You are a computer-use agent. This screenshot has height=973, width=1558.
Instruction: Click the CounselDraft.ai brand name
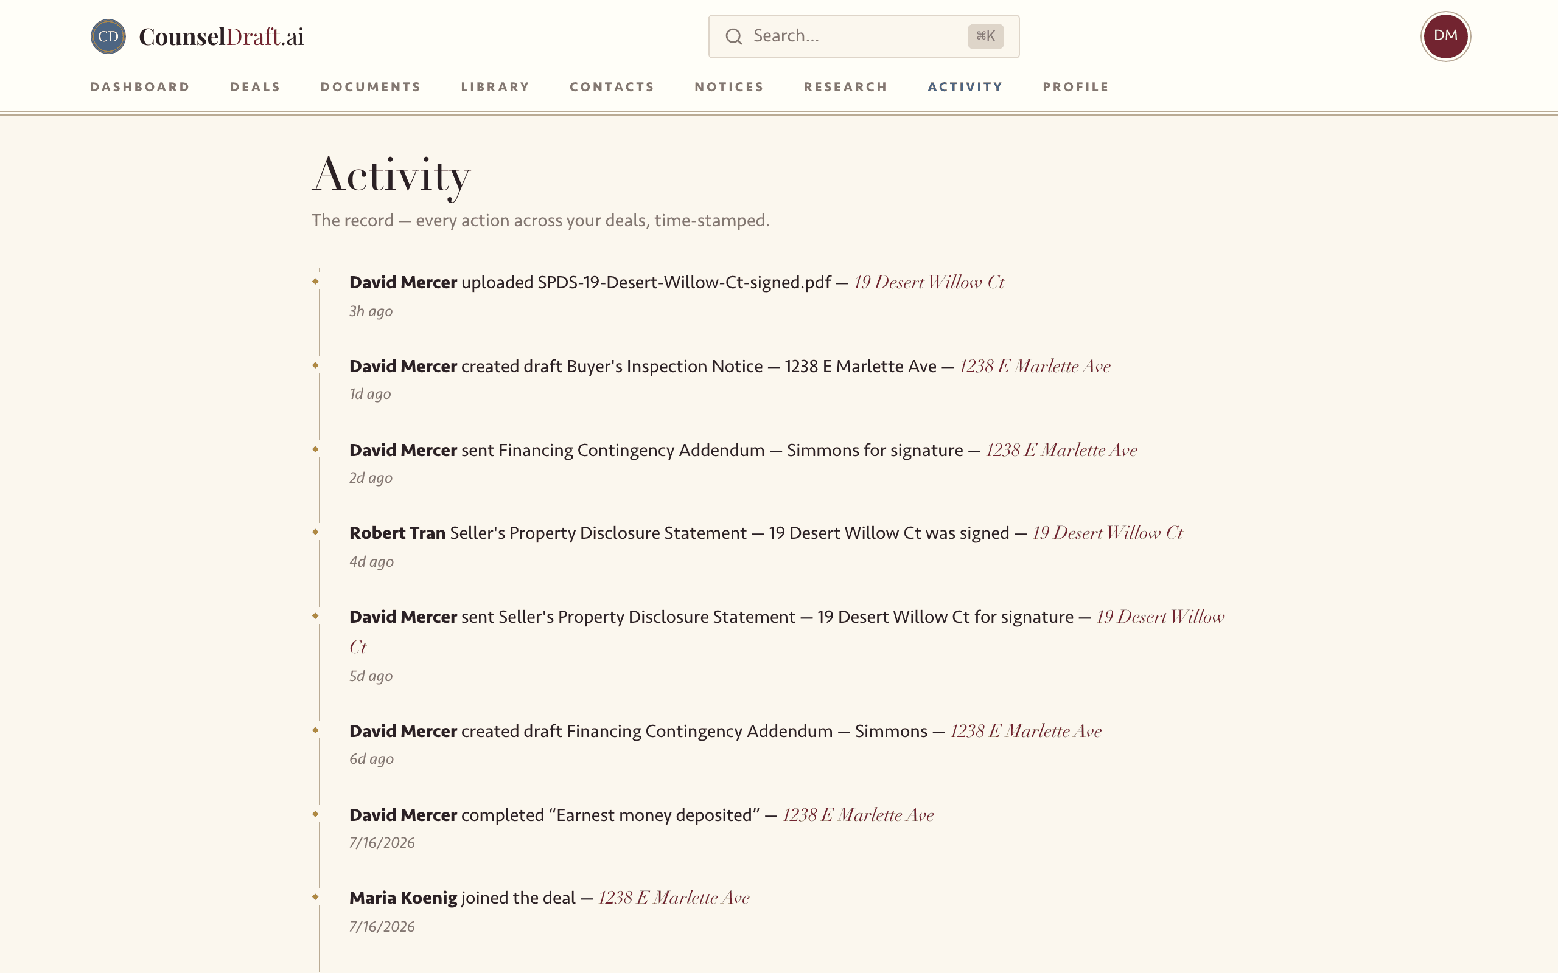(x=222, y=36)
